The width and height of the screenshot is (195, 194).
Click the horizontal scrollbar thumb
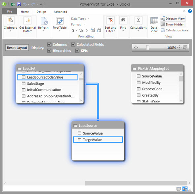pos(136,183)
